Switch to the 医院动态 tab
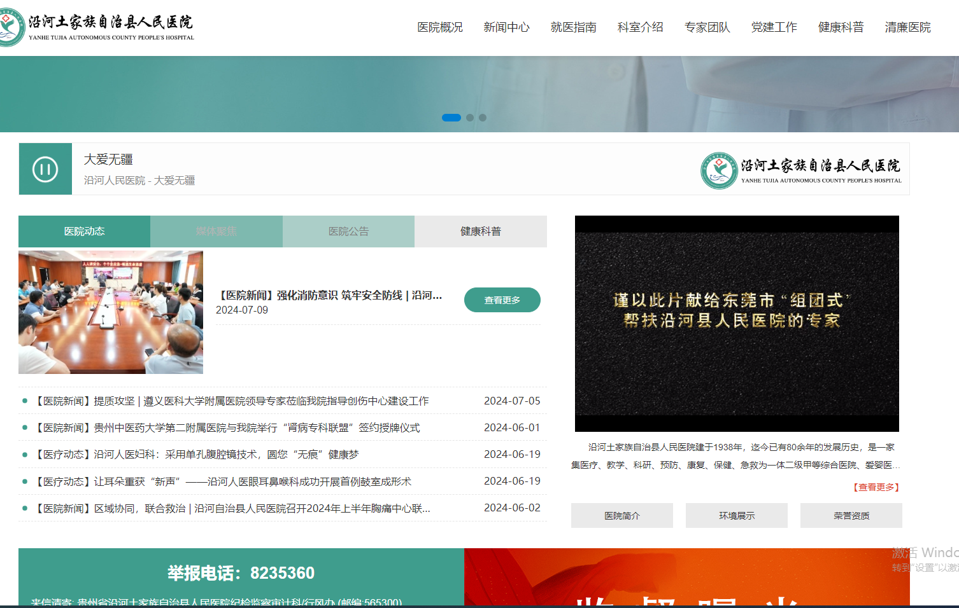This screenshot has height=608, width=959. [84, 231]
